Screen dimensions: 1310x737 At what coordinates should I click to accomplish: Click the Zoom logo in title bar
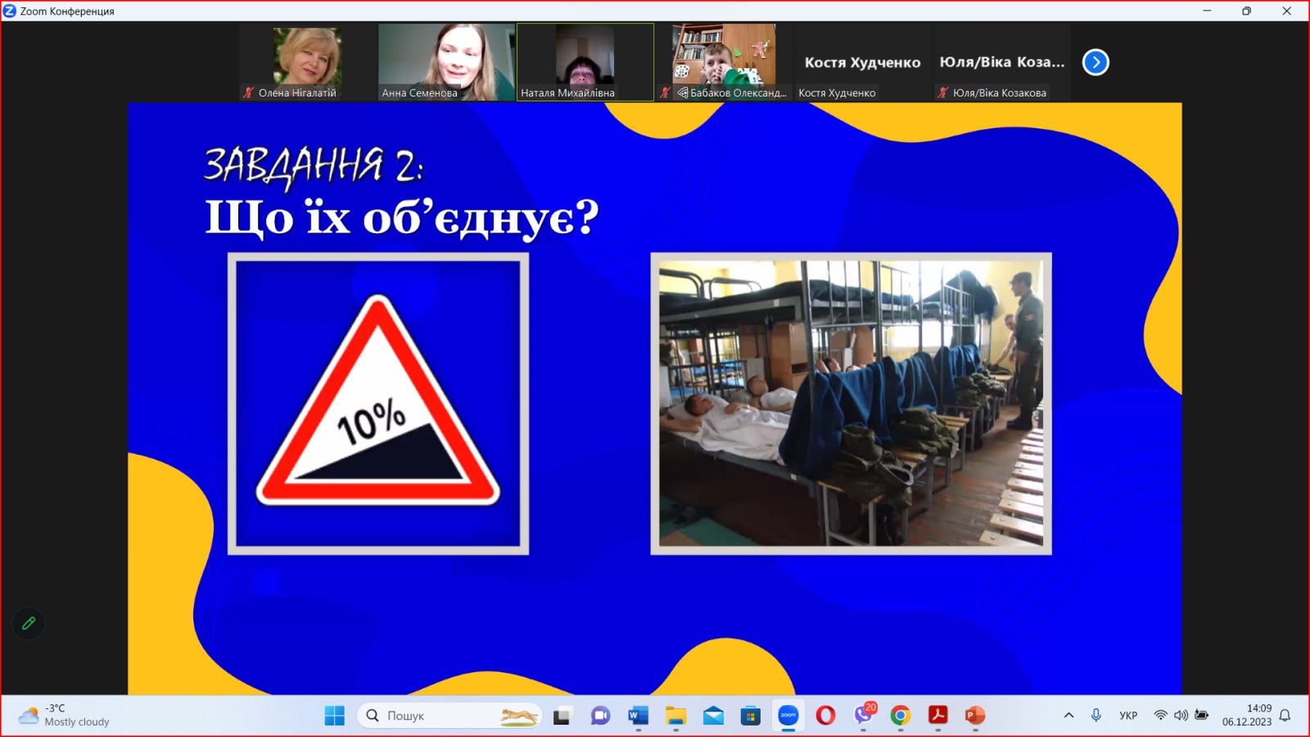tap(10, 11)
